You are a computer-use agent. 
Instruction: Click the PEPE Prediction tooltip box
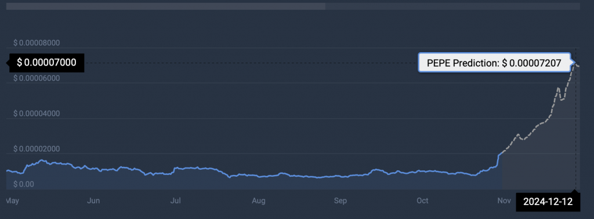coord(494,63)
